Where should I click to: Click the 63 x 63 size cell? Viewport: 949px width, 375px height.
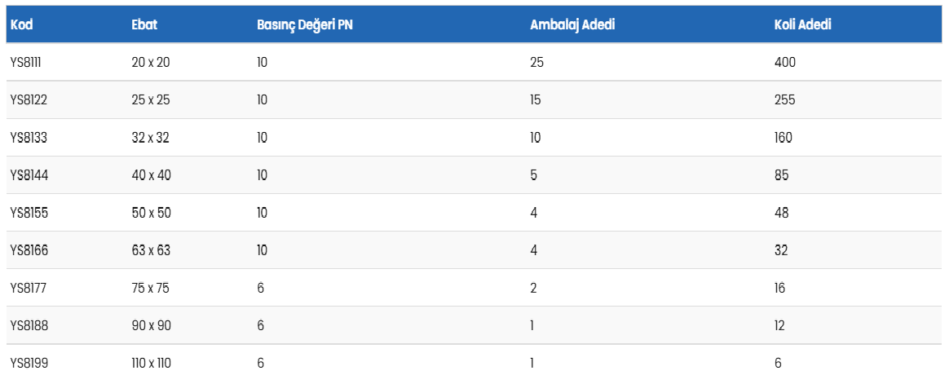(150, 250)
